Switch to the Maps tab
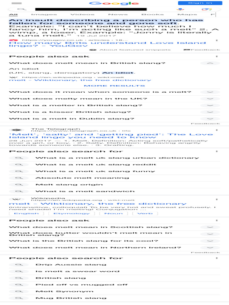The height and width of the screenshot is (305, 229). click(x=187, y=14)
